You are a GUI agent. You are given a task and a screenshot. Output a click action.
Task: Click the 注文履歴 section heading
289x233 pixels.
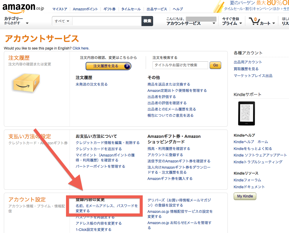tap(19, 58)
